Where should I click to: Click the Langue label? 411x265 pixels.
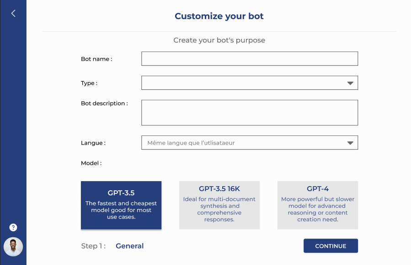(93, 143)
